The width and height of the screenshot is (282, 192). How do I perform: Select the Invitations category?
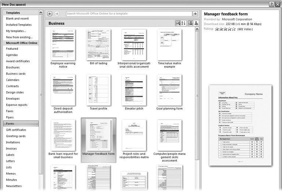tap(13, 143)
